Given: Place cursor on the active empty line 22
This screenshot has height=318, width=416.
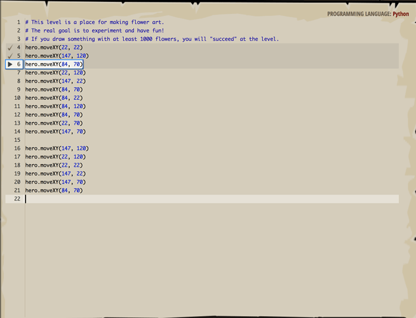Looking at the screenshot, I should tap(211, 198).
